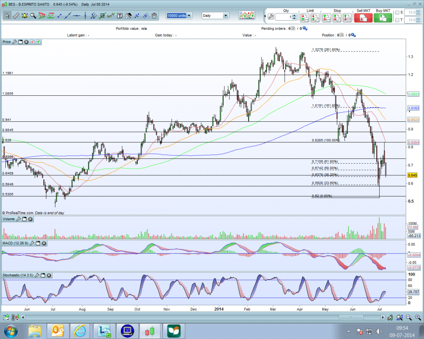424x339 pixels.
Task: Select the parallel channel lines tool
Action: point(93,16)
